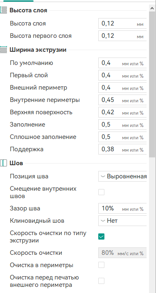This screenshot has height=293, width=156.
Task: Enable the Очистка в периметры checkbox
Action: [101, 265]
